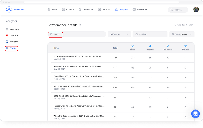The width and height of the screenshot is (203, 128).
Task: Click the magnifier in top search box
Action: (x=172, y=10)
